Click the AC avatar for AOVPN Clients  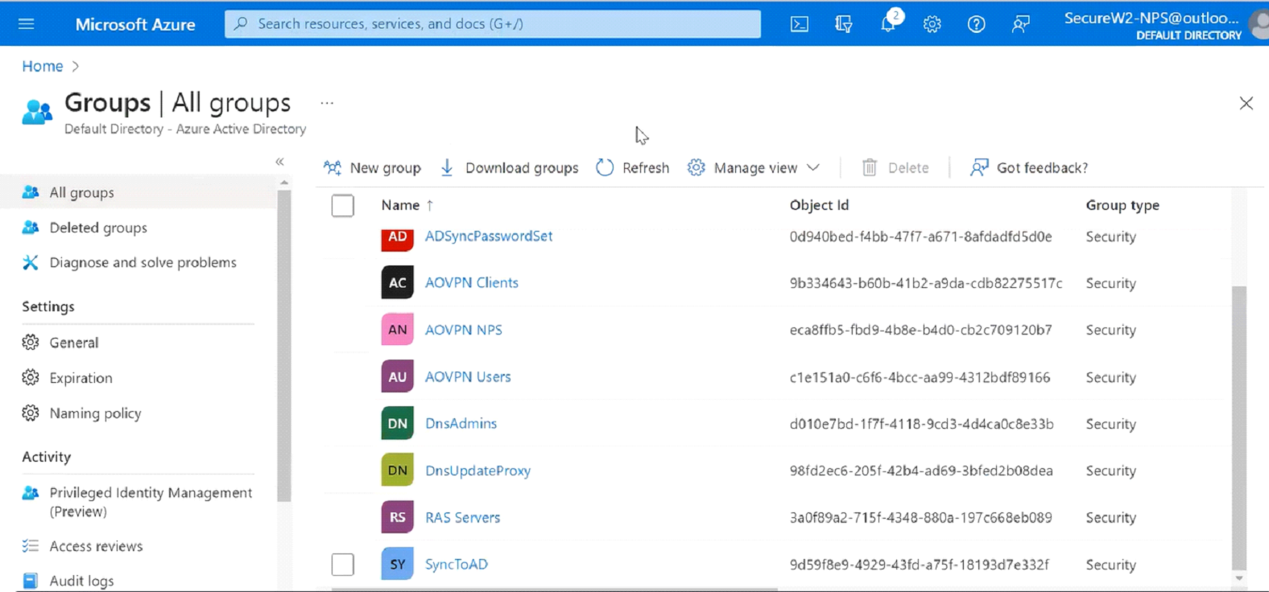(397, 282)
